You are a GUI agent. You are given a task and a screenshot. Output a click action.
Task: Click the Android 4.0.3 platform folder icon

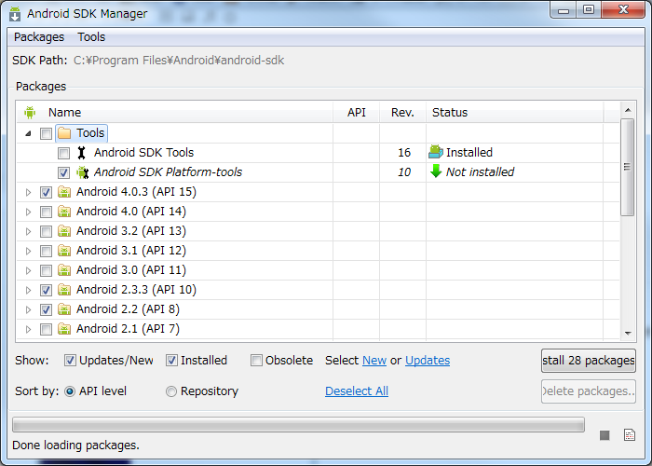(64, 192)
